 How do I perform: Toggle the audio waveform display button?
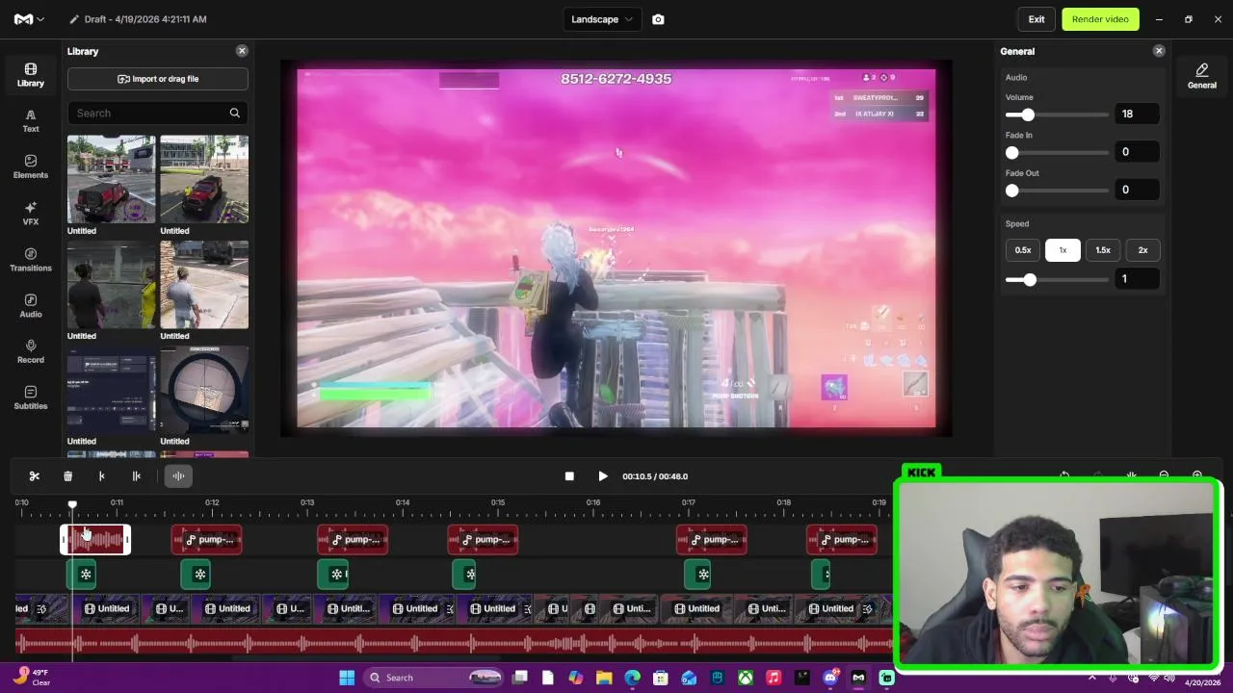click(178, 476)
